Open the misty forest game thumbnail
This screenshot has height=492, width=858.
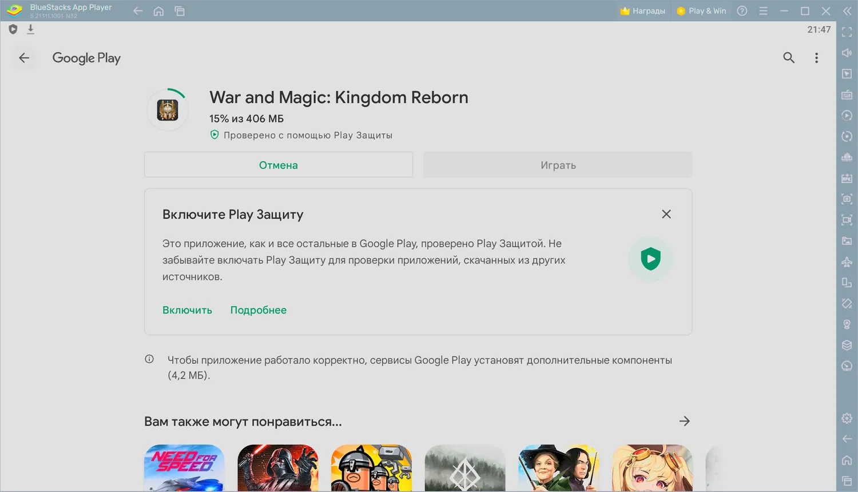(x=465, y=468)
